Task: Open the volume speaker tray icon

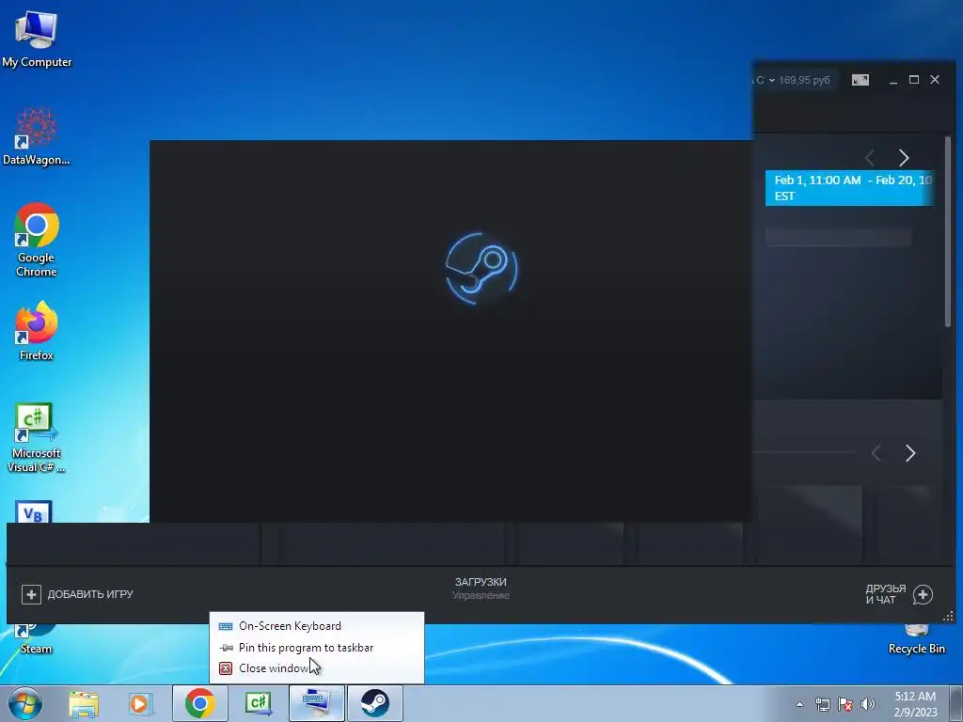Action: (x=868, y=704)
